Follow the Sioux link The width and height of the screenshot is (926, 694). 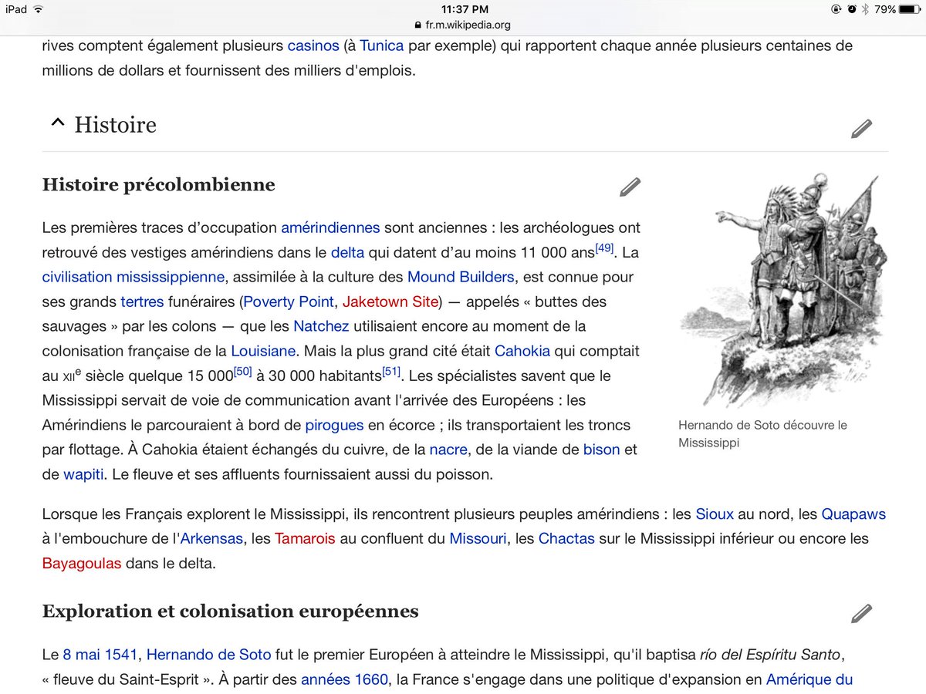pos(715,514)
